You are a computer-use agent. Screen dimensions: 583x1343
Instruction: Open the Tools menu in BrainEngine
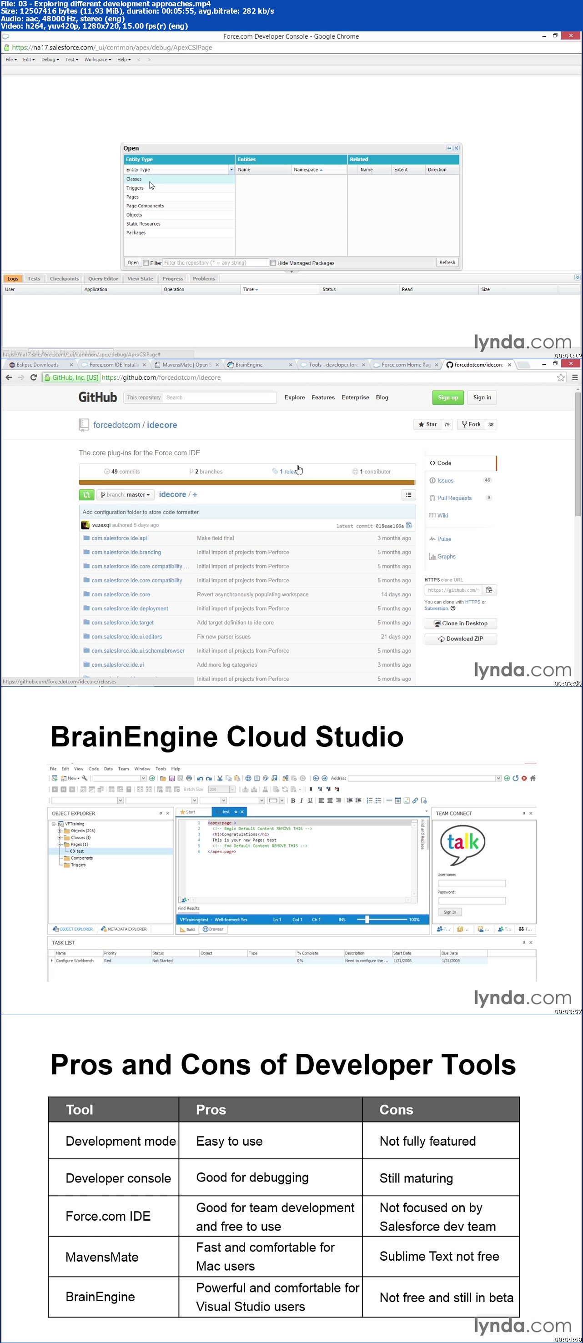click(x=161, y=769)
